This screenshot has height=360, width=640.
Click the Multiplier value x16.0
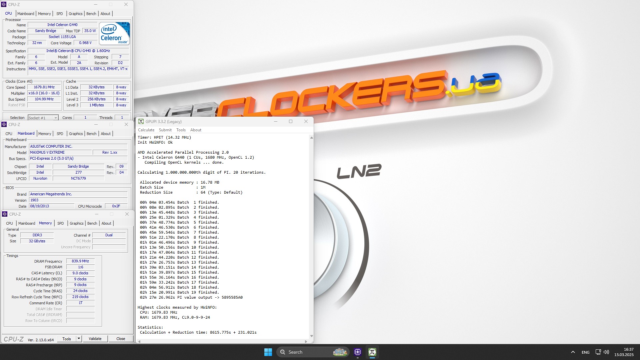pos(44,93)
